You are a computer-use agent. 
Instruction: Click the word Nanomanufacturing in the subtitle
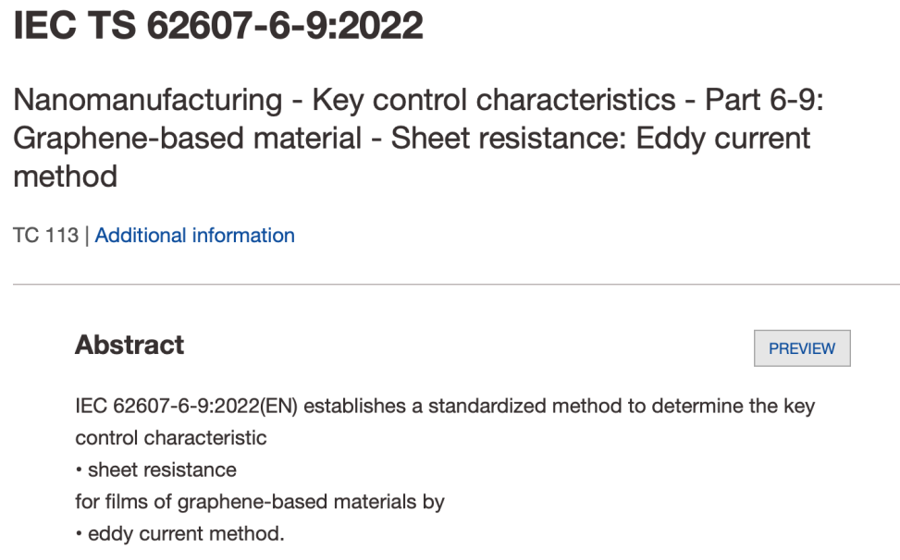click(x=148, y=100)
